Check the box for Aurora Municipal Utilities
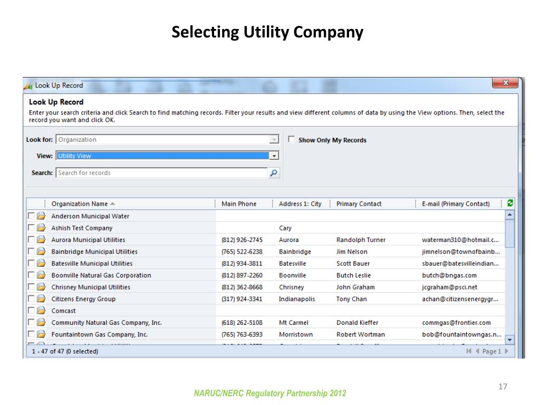 pos(31,239)
